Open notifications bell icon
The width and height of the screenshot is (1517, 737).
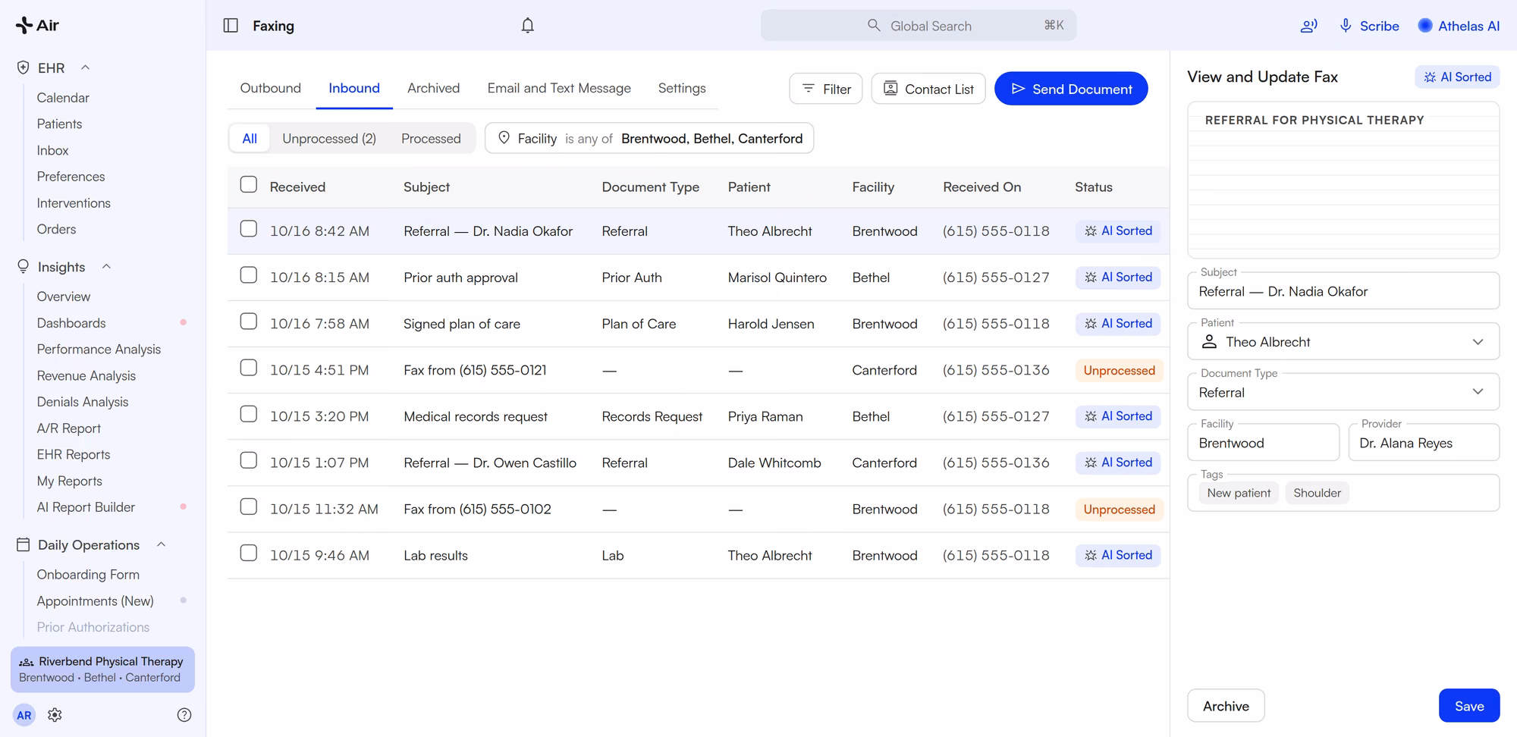point(528,26)
